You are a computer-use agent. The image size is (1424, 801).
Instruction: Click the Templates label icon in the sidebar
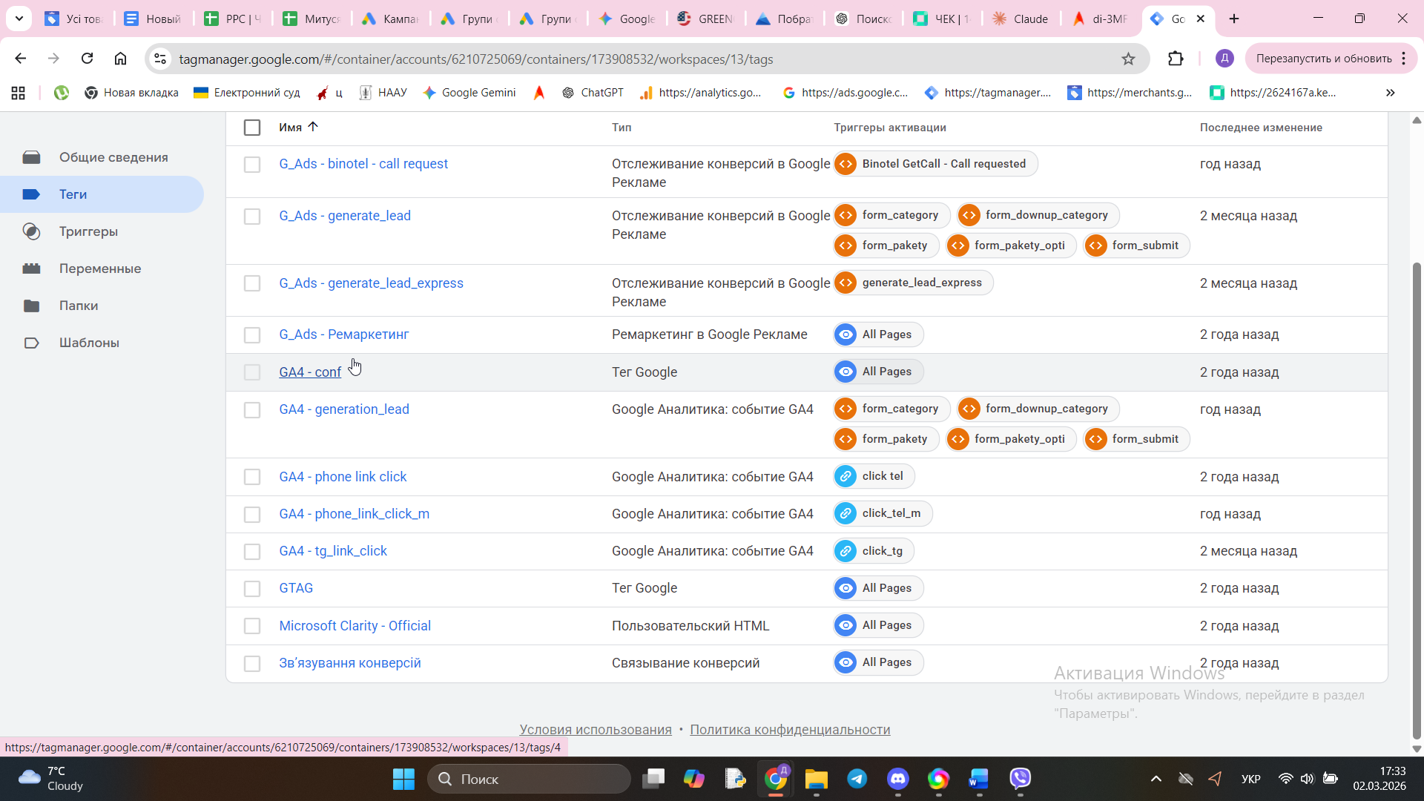coord(31,343)
